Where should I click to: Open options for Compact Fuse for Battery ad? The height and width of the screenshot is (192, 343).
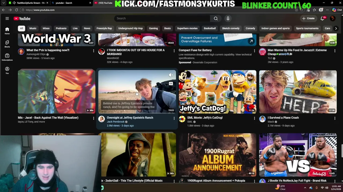coord(254,51)
